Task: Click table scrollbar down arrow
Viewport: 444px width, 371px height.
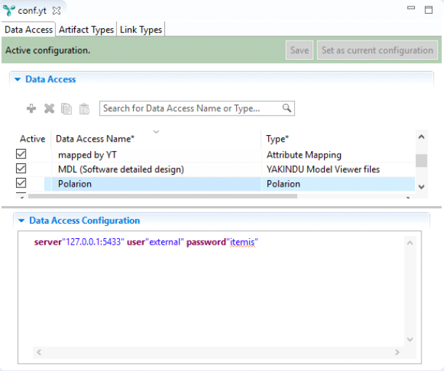Action: pos(421,187)
